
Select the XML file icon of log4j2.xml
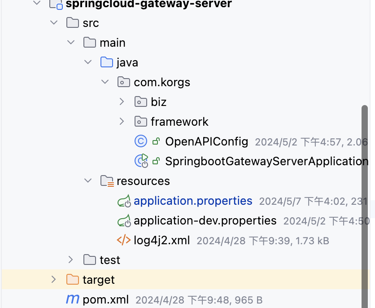click(124, 240)
